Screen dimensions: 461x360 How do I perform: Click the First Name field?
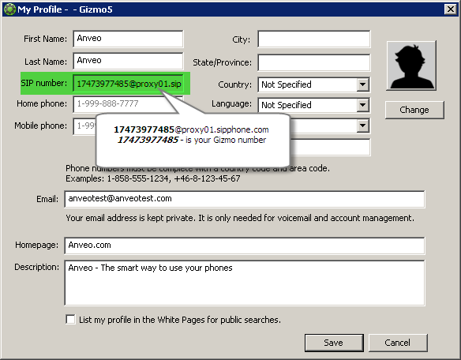pyautogui.click(x=128, y=39)
